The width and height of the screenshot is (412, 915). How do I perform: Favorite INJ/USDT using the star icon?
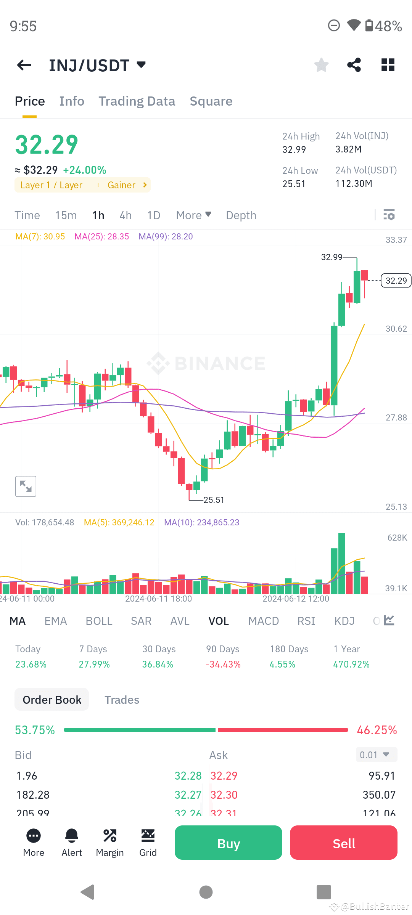pos(321,65)
